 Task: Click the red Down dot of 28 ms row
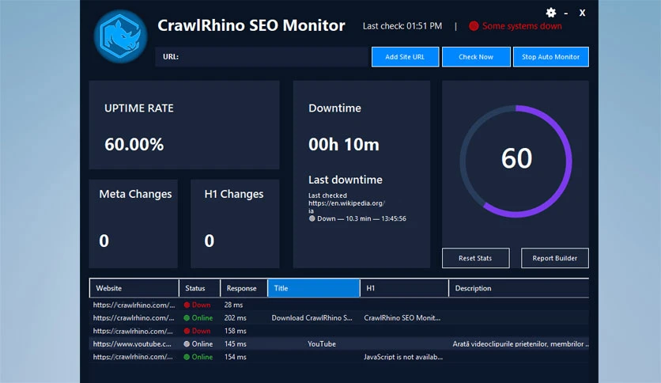[x=187, y=305]
